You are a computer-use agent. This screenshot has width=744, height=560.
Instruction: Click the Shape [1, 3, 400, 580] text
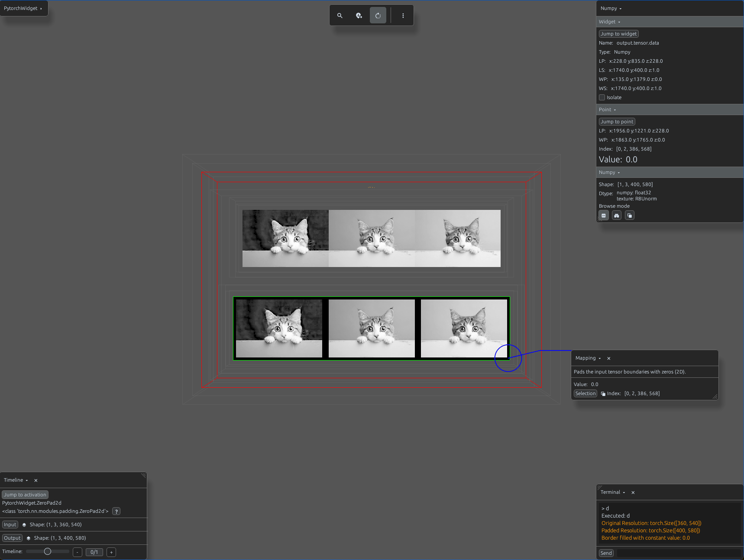coord(626,184)
